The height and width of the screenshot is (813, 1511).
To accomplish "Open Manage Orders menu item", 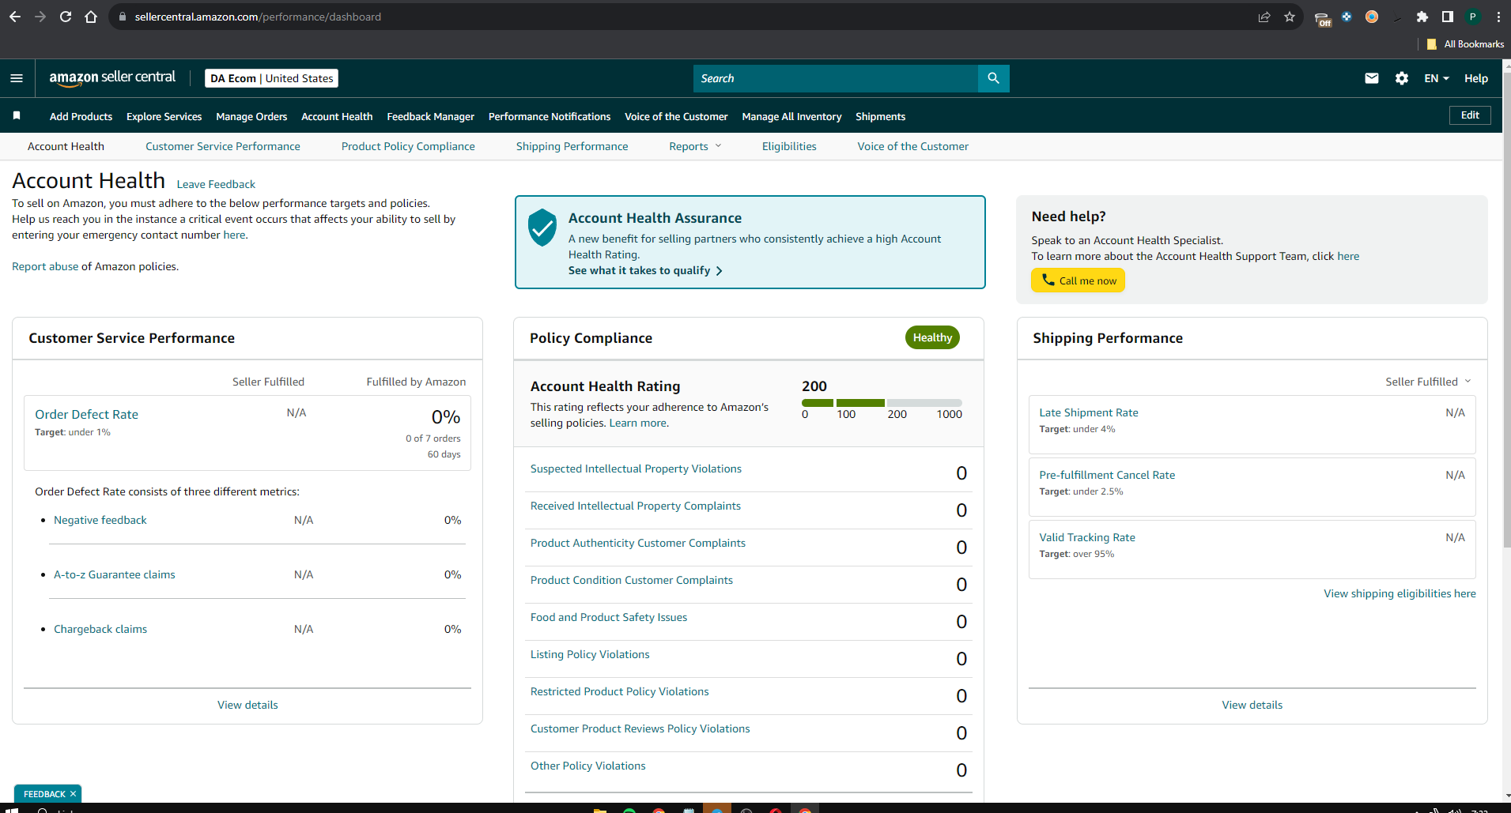I will (x=251, y=116).
